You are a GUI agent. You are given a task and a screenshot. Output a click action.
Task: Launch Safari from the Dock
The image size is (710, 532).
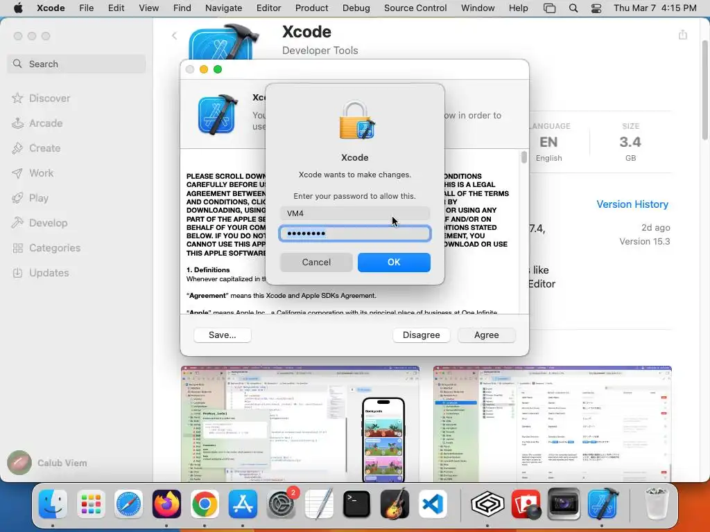click(x=128, y=504)
